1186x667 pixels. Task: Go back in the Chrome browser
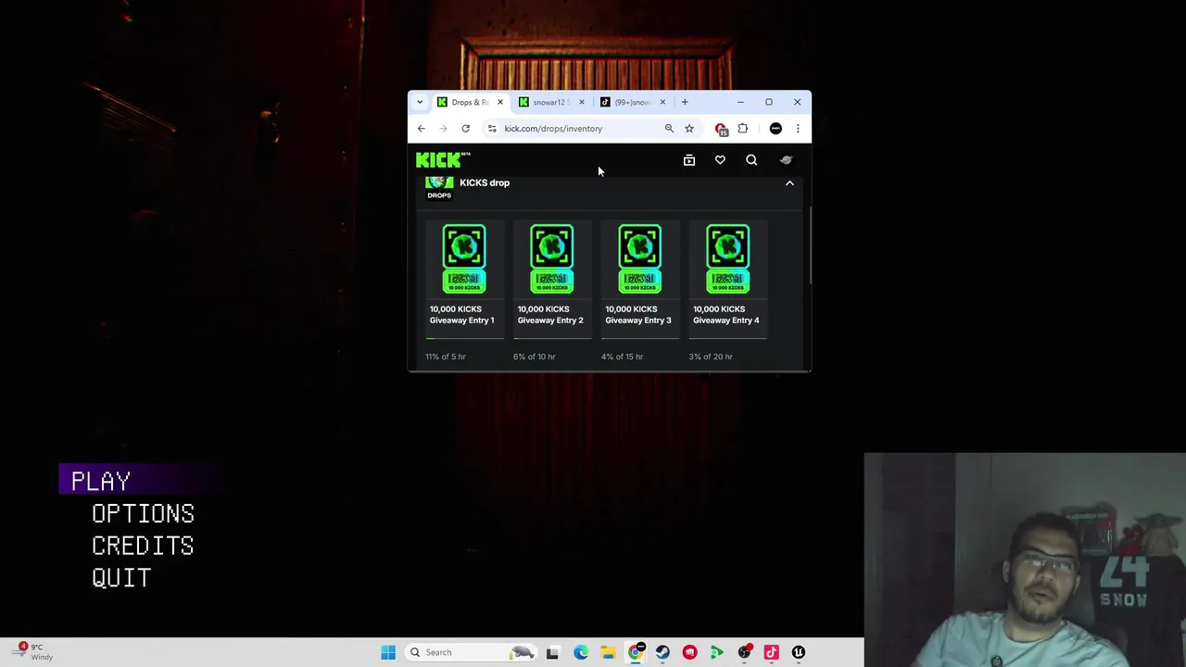[x=422, y=129]
